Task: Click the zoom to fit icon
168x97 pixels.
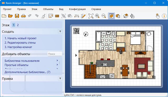Action: 91,16
